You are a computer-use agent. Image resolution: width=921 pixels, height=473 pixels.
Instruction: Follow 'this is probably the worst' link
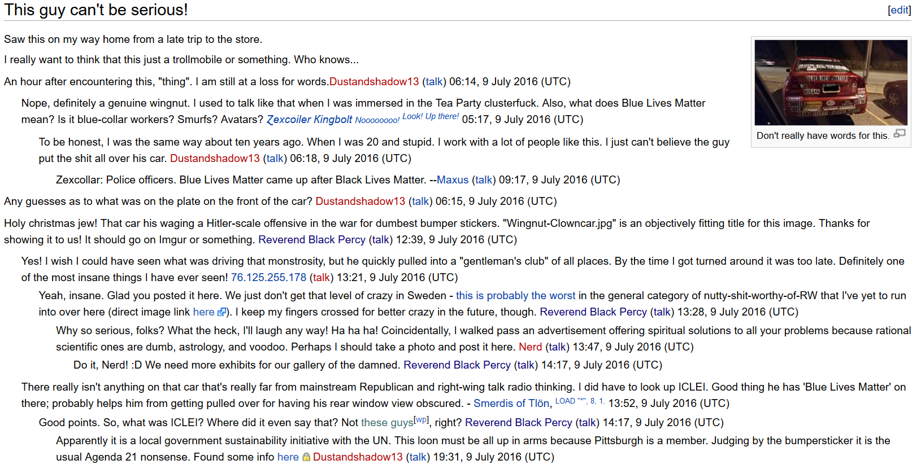tap(516, 296)
